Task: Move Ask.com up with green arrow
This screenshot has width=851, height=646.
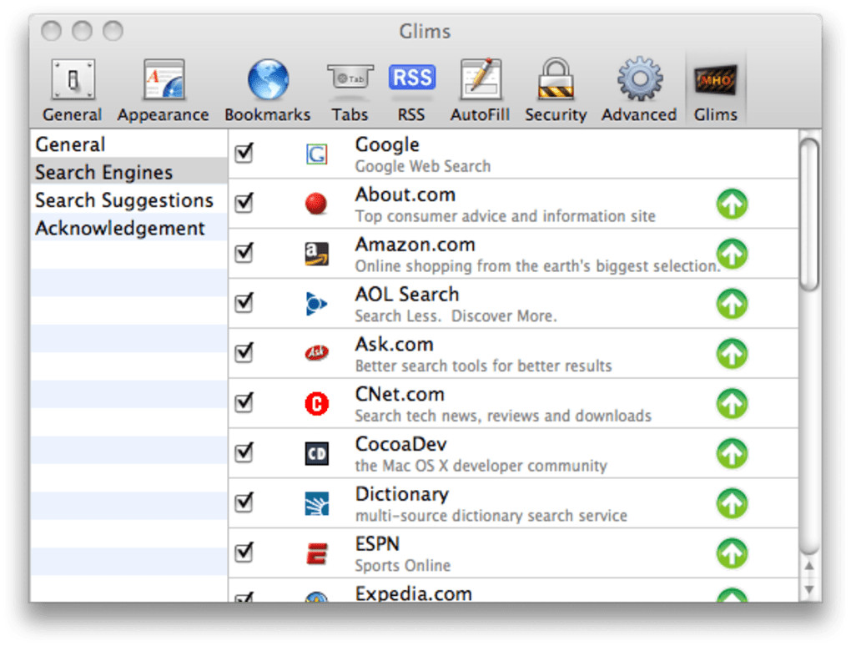Action: [x=733, y=353]
